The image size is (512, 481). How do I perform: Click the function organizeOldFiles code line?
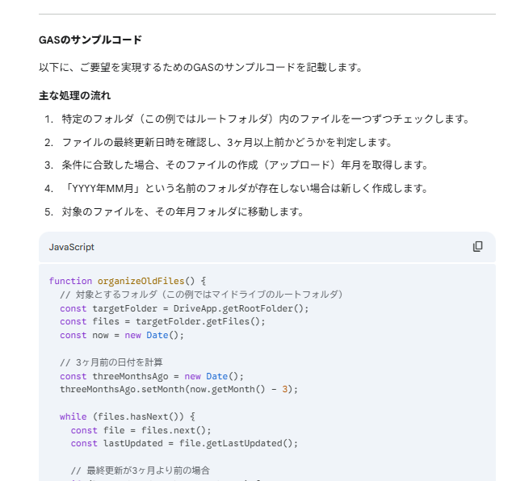pos(128,281)
